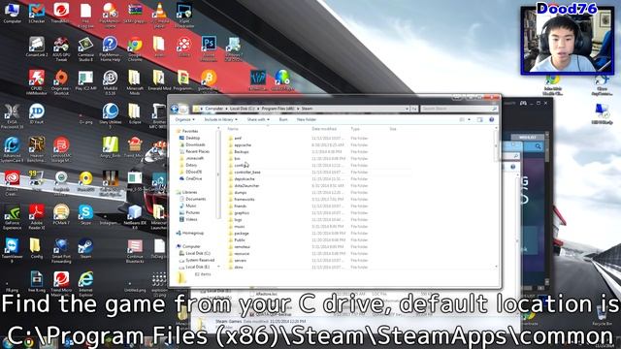This screenshot has height=349, width=621.
Task: Open the change view options dropdown arrow
Action: [470, 119]
